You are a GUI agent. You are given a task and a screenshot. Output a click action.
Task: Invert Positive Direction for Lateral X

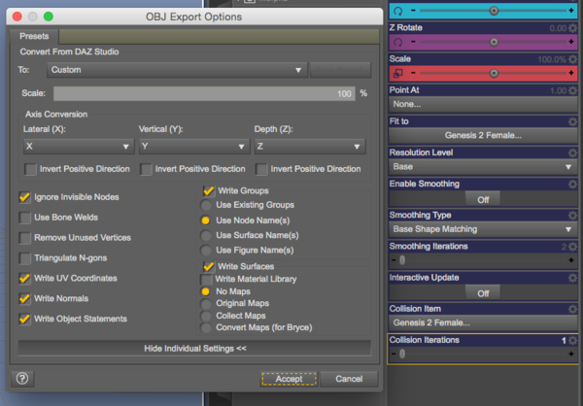[x=30, y=169]
